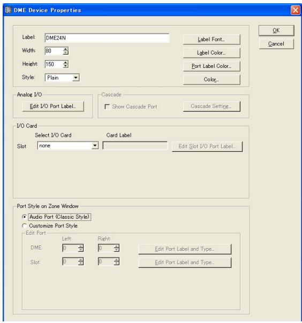This screenshot has width=302, height=323.
Task: Open the Label Font dialog
Action: point(212,40)
